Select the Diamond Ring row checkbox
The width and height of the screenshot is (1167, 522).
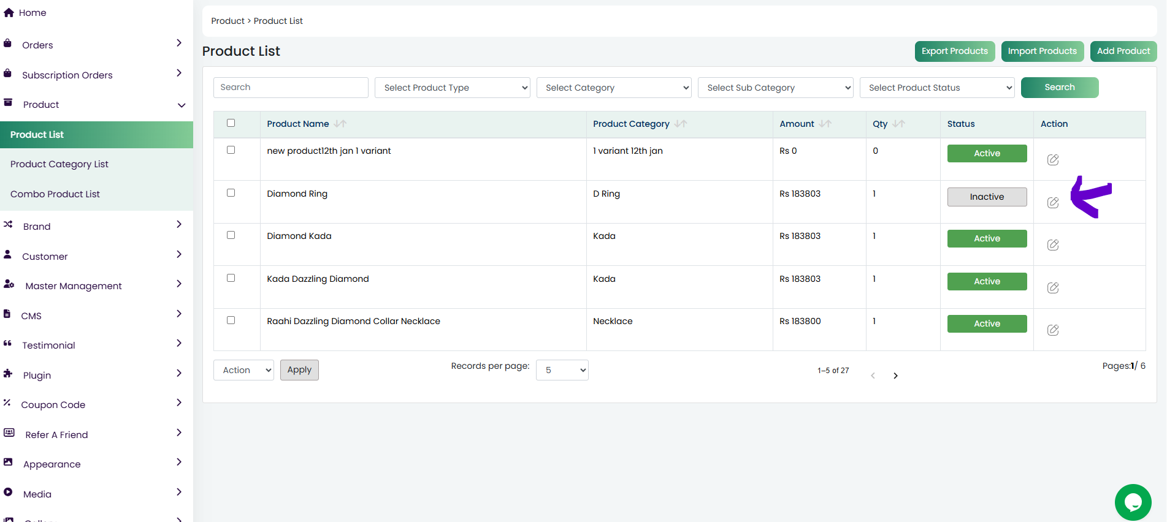coord(231,193)
